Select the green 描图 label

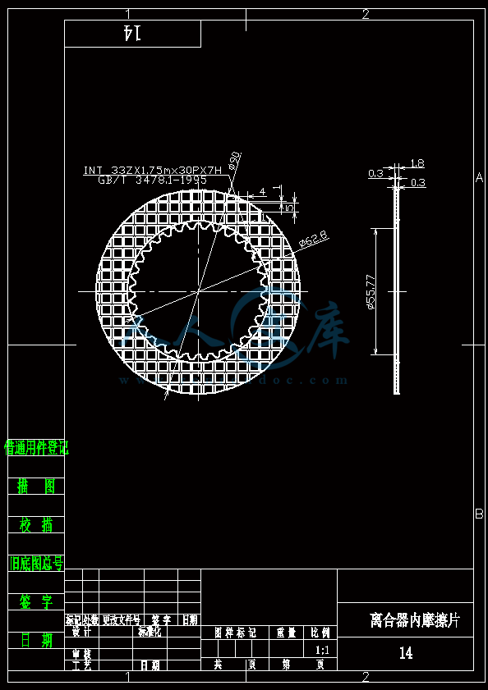(37, 487)
